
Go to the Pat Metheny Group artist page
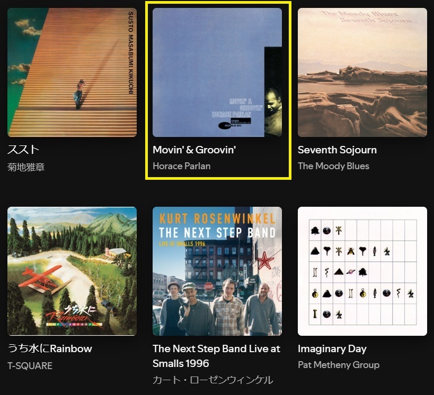pos(339,365)
